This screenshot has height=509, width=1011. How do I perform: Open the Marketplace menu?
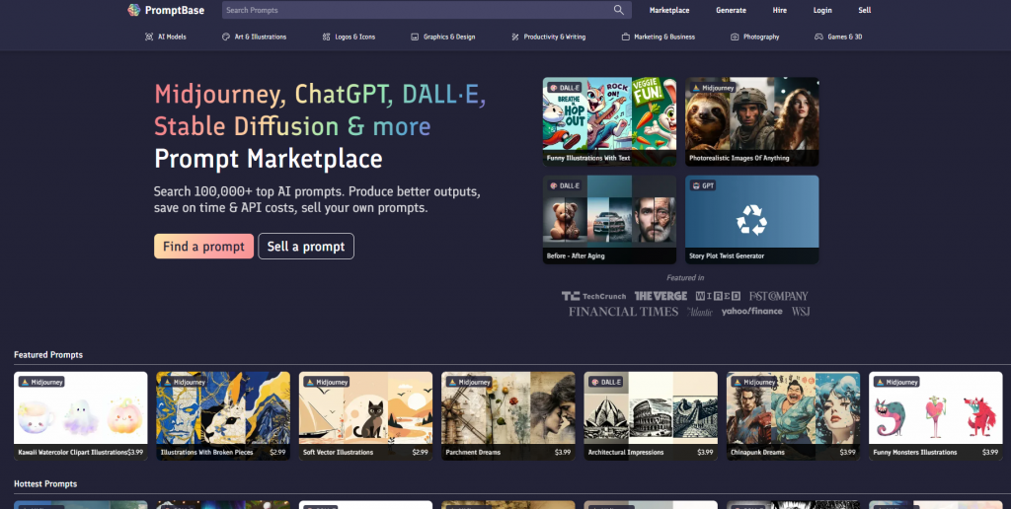669,10
